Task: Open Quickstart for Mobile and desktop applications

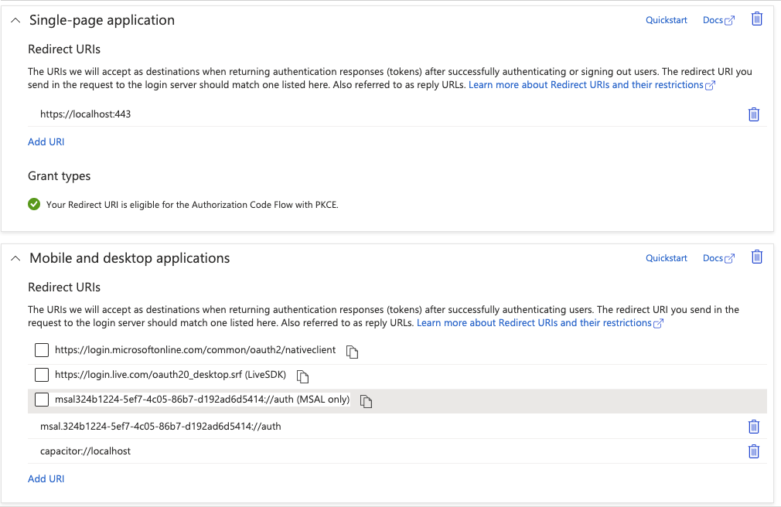Action: (x=666, y=258)
